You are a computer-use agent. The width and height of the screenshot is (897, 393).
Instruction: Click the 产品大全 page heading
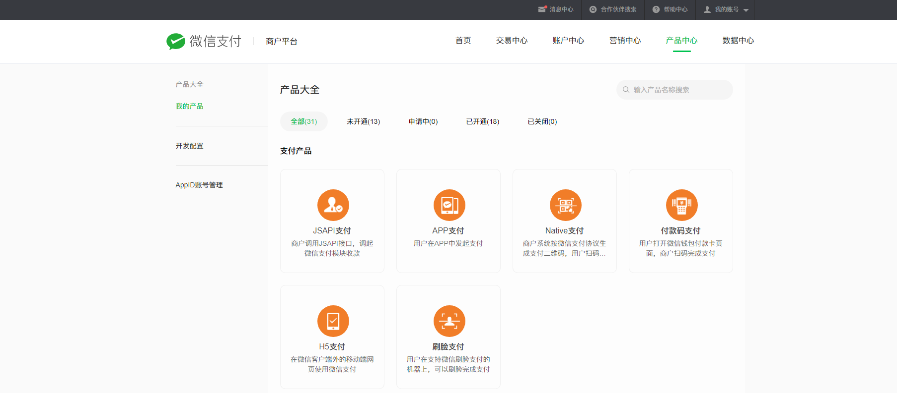pyautogui.click(x=299, y=90)
